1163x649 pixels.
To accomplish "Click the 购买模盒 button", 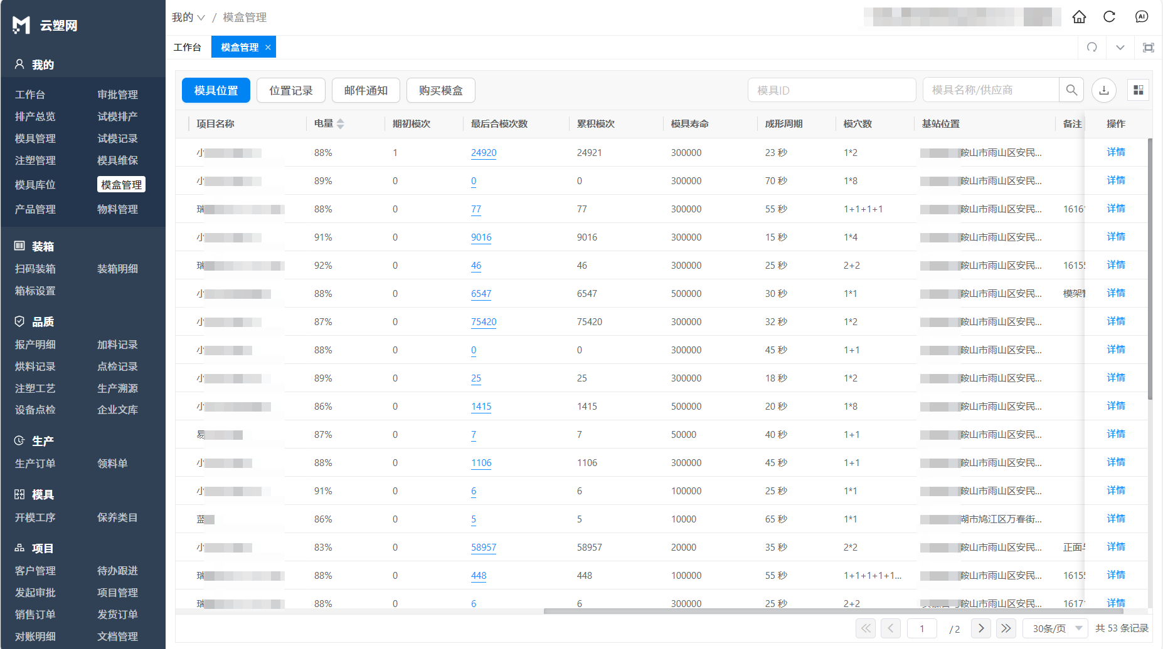I will click(x=440, y=90).
